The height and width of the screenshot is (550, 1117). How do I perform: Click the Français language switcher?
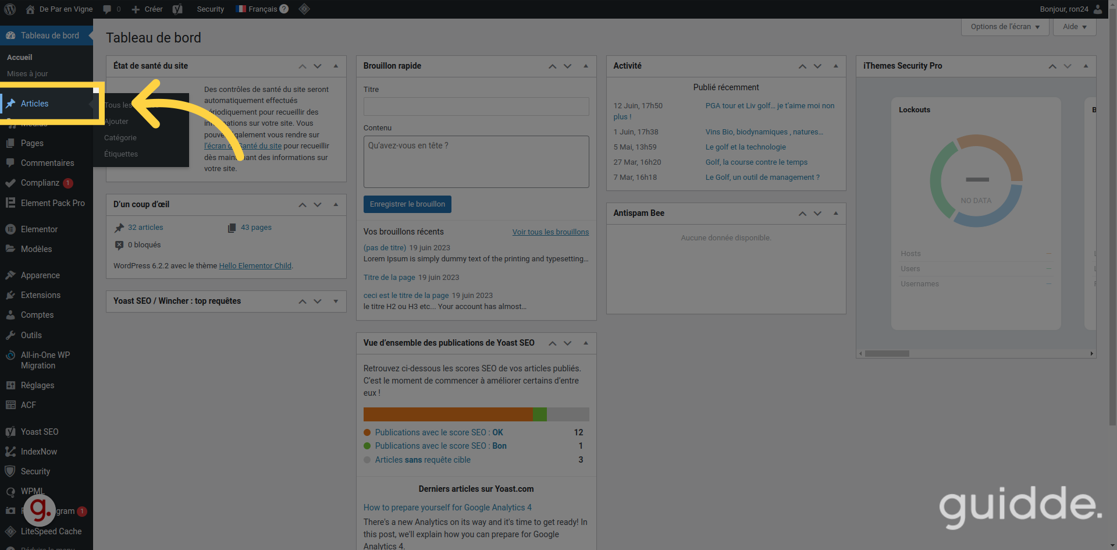(257, 9)
